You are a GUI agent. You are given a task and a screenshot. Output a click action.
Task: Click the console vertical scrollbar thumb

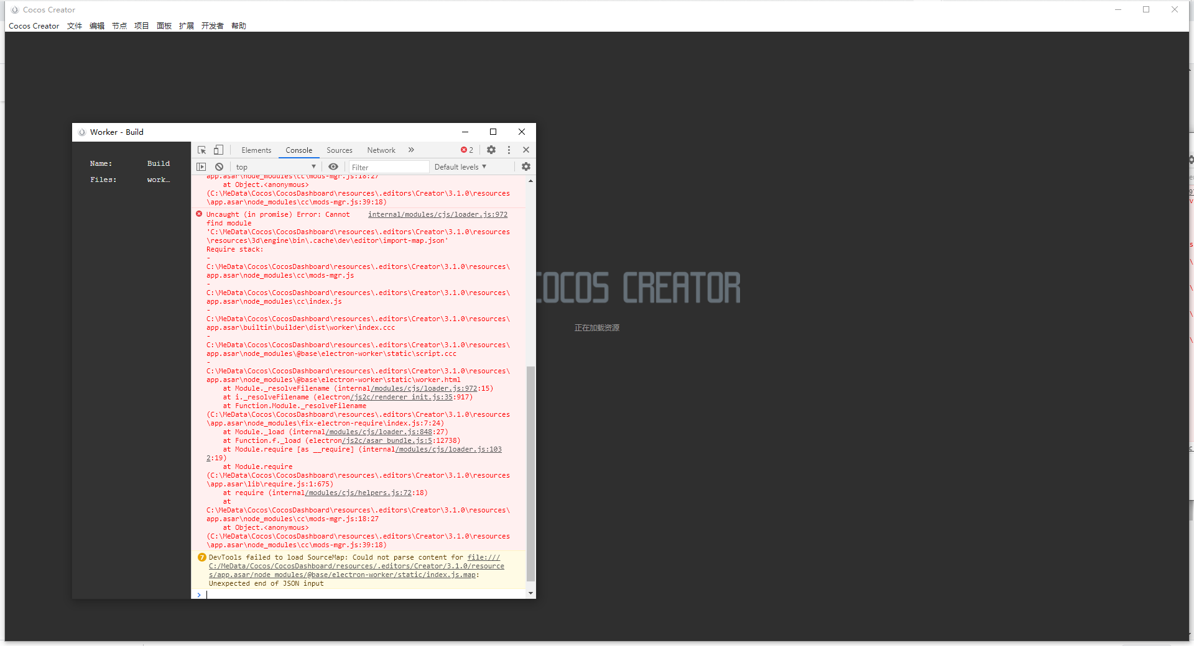coord(530,473)
